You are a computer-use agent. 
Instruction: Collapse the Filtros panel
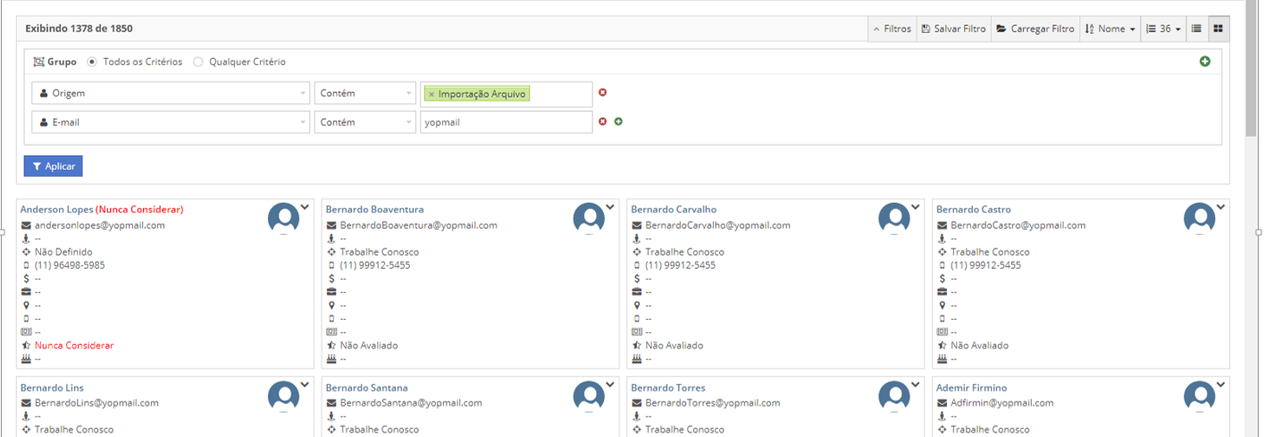tap(892, 29)
